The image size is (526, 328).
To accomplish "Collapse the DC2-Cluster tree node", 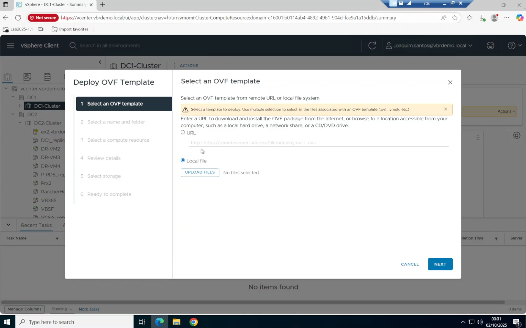I will pyautogui.click(x=20, y=123).
